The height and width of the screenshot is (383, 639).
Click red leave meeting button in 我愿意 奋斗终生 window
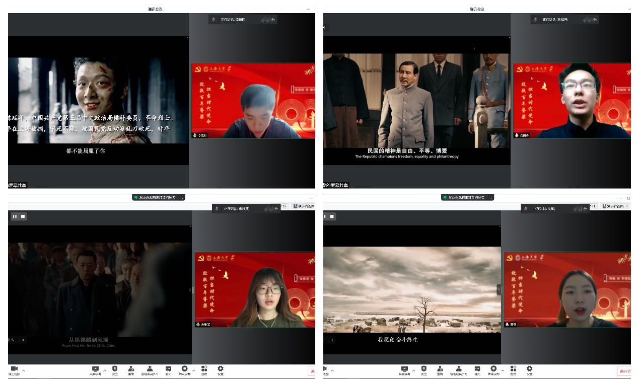click(x=624, y=371)
